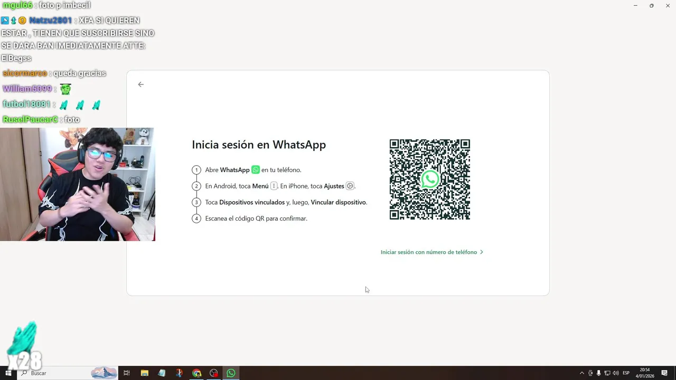The height and width of the screenshot is (380, 676).
Task: Click the Menú three-dots icon in step 2
Action: 274,186
